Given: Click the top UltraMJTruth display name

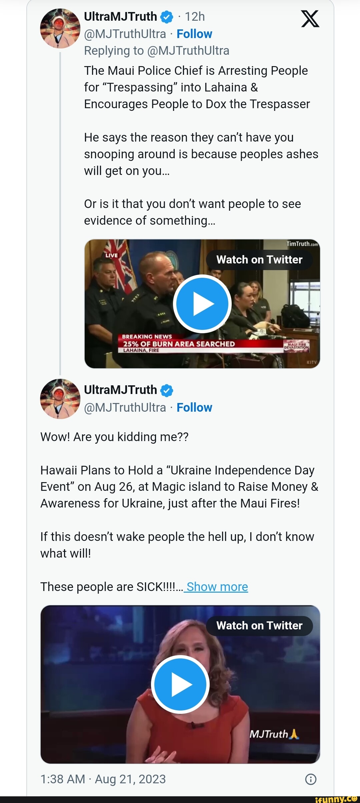Looking at the screenshot, I should pos(120,17).
